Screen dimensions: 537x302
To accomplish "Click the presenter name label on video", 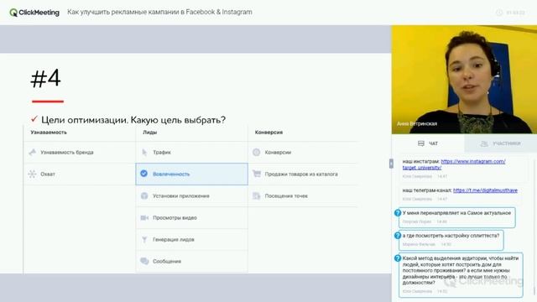I will pyautogui.click(x=417, y=123).
